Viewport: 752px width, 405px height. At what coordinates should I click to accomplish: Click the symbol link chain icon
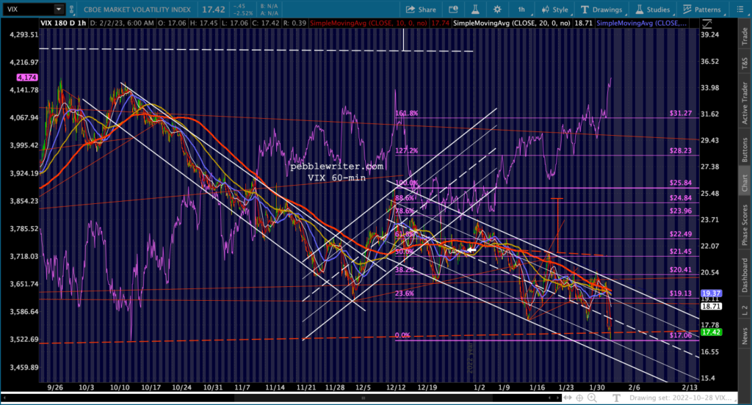[x=71, y=9]
